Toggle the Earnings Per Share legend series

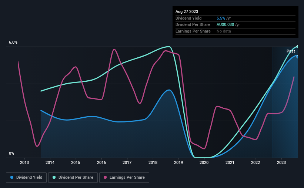point(124,177)
